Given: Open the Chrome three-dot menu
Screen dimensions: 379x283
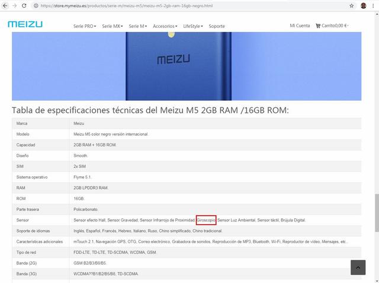Looking at the screenshot, I should [373, 5].
